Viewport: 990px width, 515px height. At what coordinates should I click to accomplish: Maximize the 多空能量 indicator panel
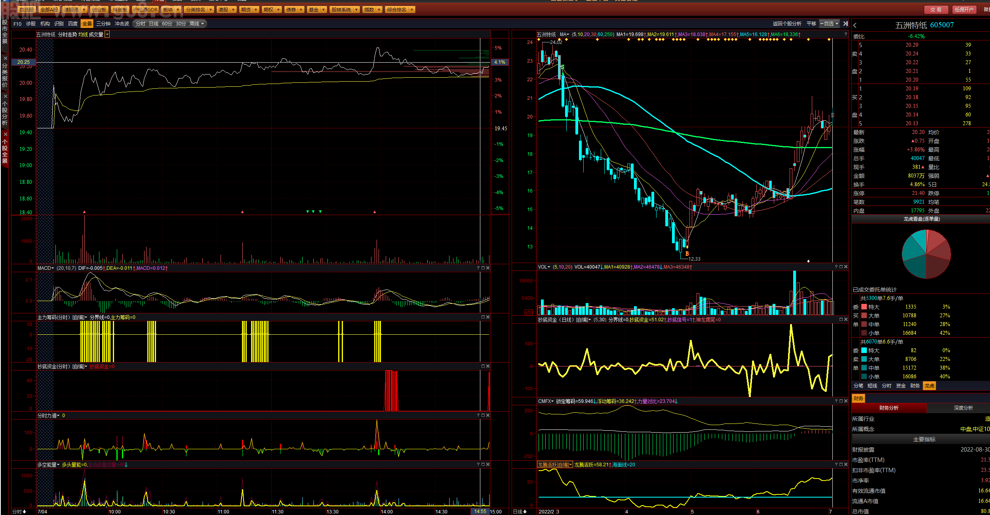483,464
